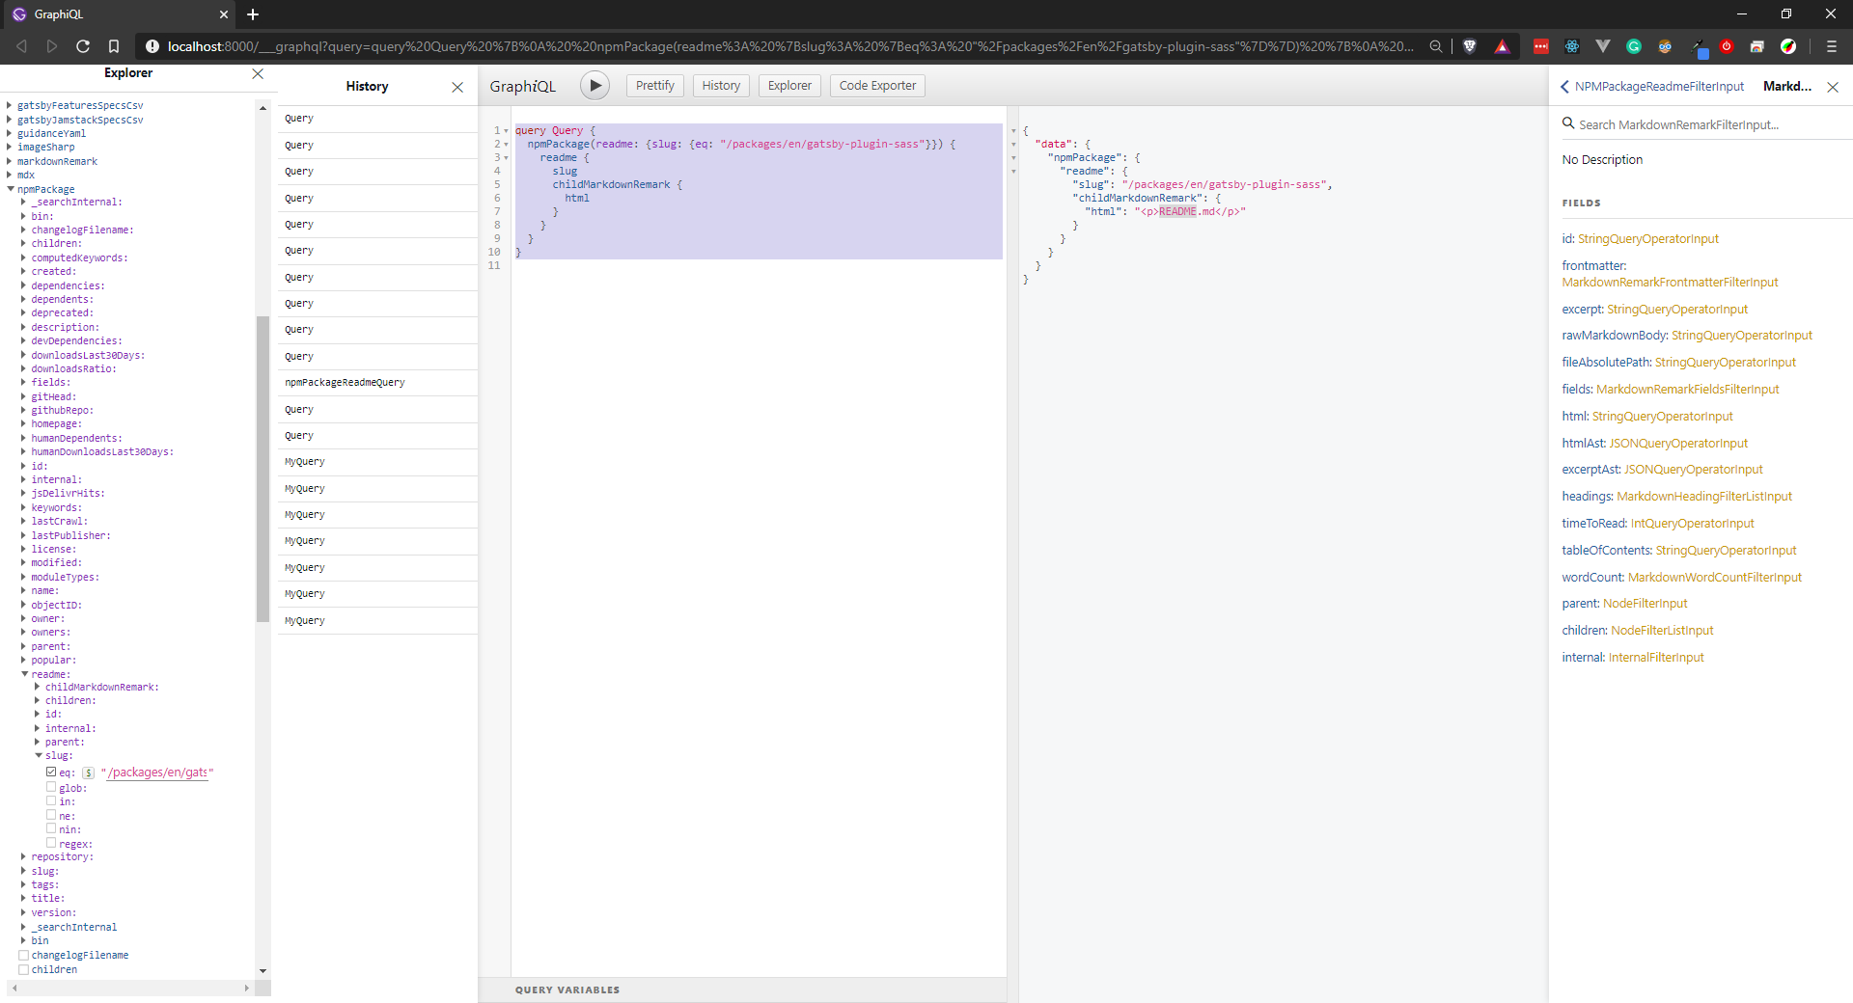Click the Explorer vertical scrollbar thumb

[263, 469]
